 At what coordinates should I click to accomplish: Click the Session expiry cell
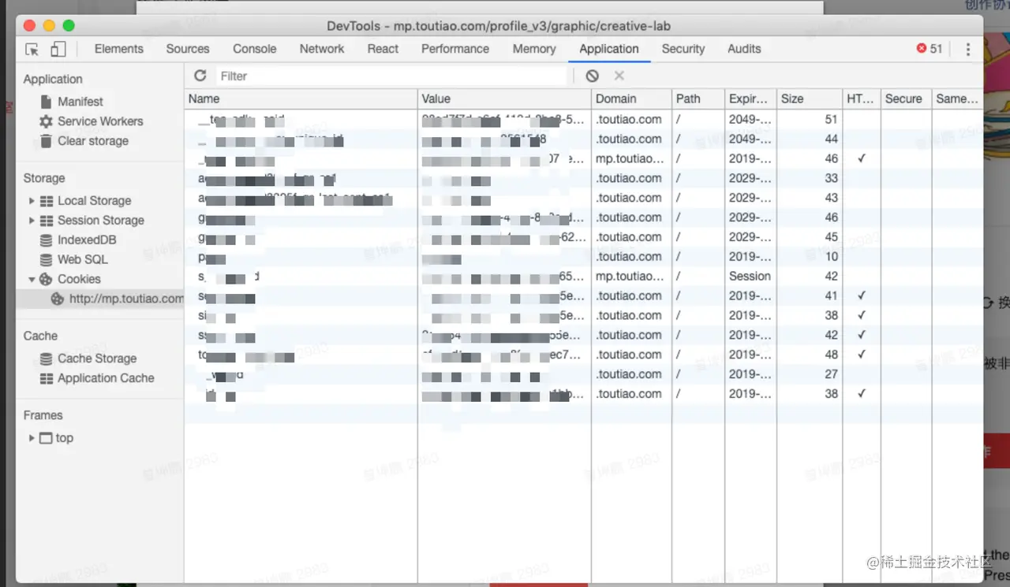750,277
